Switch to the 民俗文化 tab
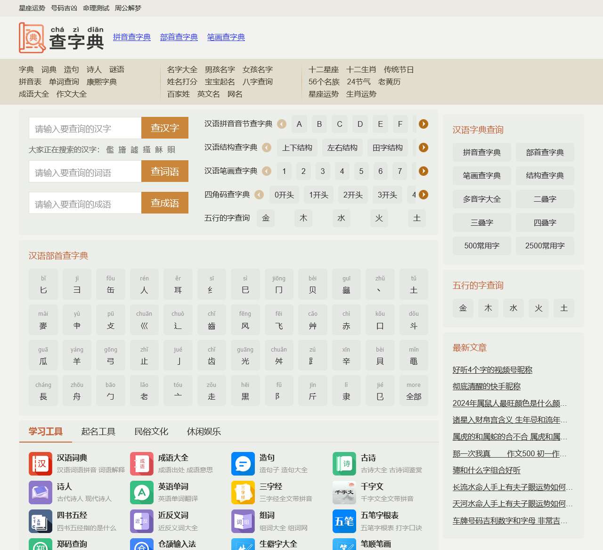The width and height of the screenshot is (603, 550). coord(151,432)
